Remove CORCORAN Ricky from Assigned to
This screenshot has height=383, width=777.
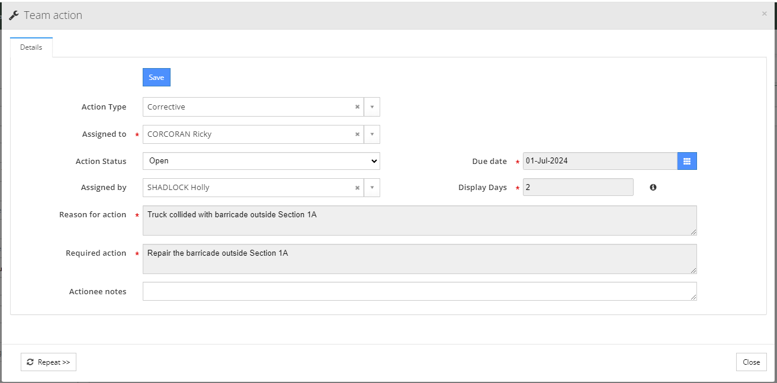pos(357,134)
